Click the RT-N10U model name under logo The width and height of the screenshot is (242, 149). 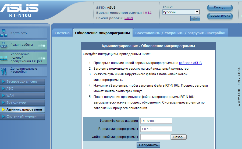(x=20, y=15)
